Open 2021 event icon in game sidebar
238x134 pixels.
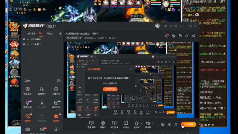pos(14,27)
